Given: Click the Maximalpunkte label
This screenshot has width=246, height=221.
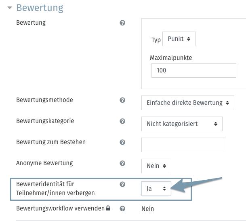Looking at the screenshot, I should [171, 58].
